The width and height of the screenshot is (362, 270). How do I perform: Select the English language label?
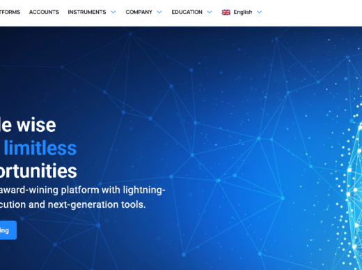(243, 12)
